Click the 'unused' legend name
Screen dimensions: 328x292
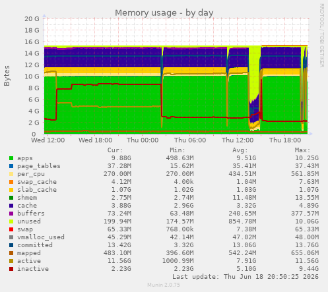[29, 221]
